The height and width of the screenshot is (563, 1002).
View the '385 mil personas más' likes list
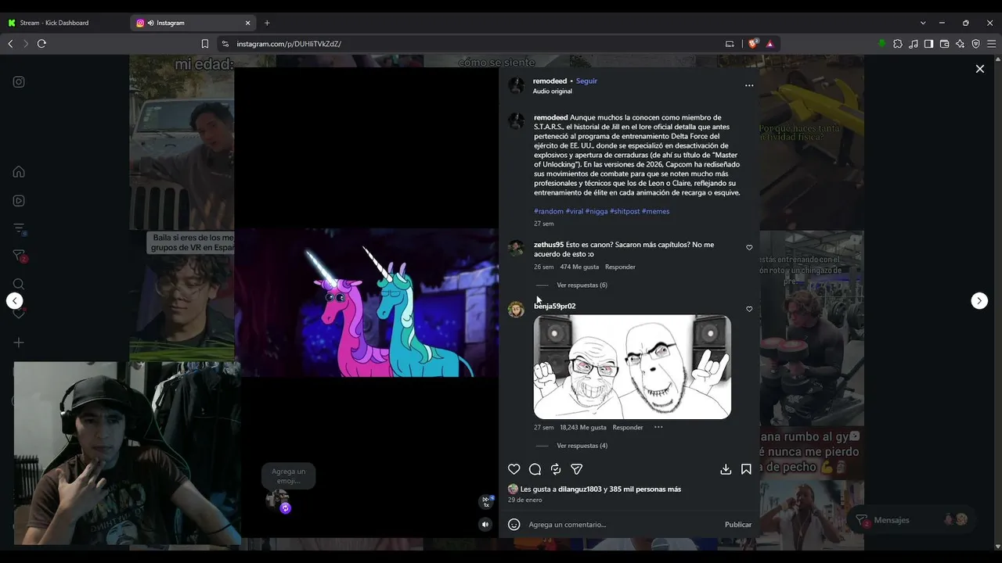(645, 489)
